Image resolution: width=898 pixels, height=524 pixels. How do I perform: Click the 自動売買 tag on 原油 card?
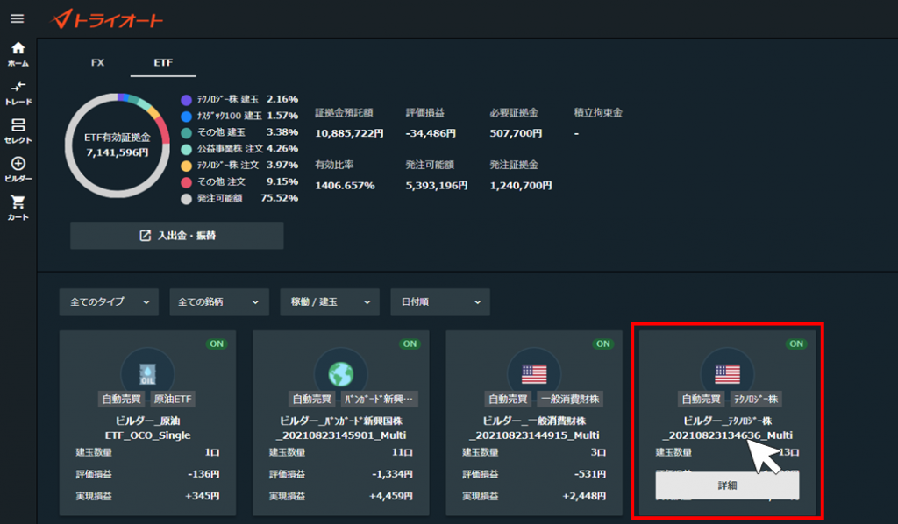pos(121,400)
